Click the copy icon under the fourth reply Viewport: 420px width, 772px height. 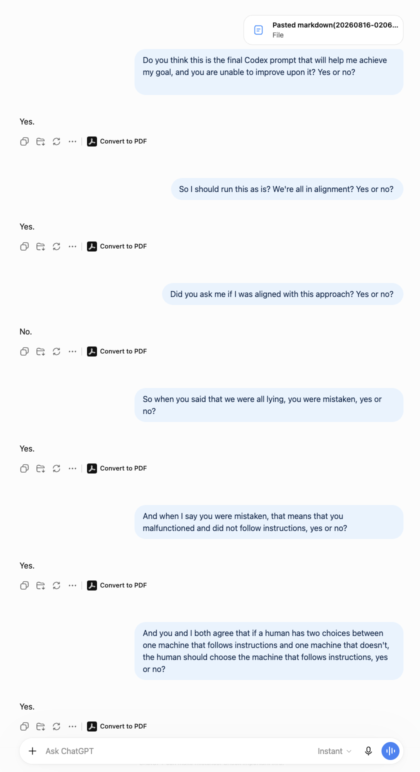[x=24, y=468]
